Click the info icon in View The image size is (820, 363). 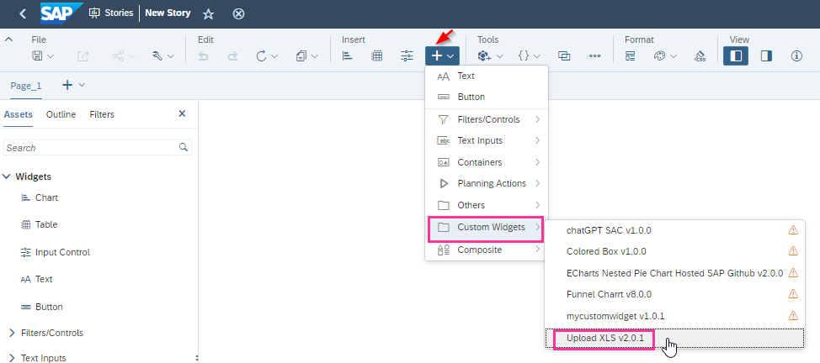796,56
